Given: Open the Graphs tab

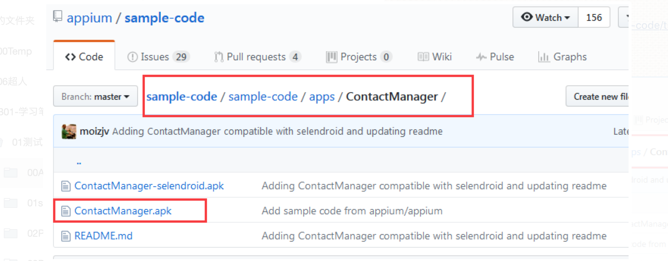Looking at the screenshot, I should [563, 57].
